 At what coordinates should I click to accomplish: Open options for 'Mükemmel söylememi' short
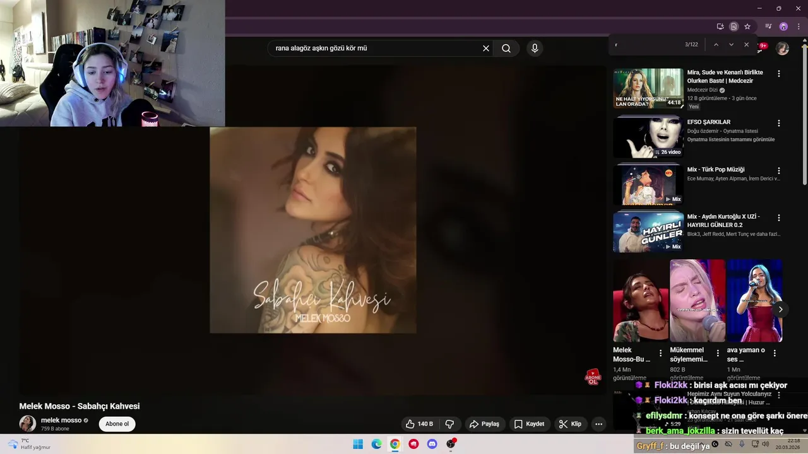point(718,353)
